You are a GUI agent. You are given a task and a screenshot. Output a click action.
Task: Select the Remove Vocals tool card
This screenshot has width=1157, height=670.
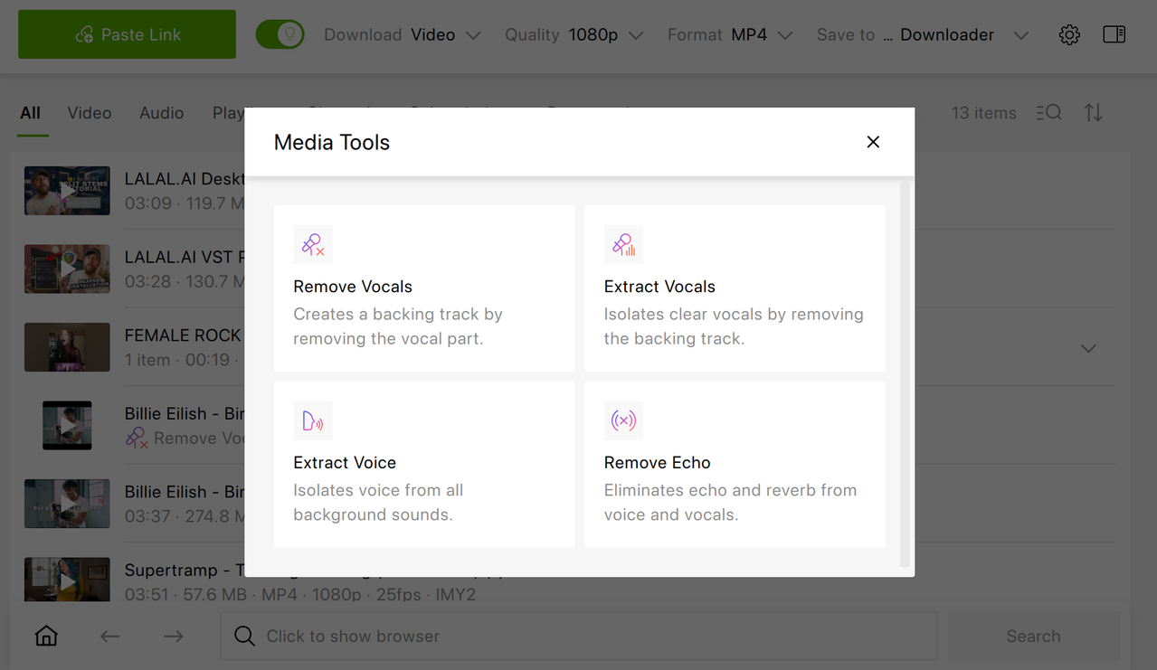(424, 288)
